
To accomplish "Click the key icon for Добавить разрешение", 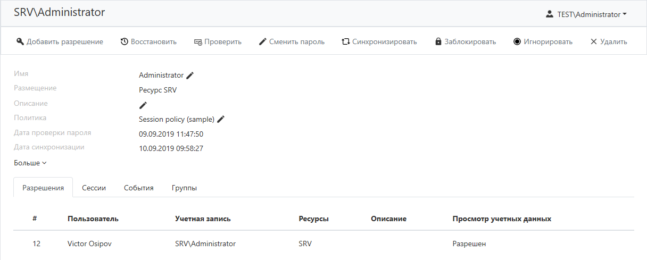I will click(20, 41).
